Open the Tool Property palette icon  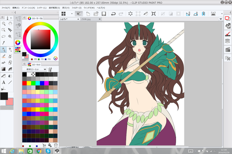[x=18, y=26]
